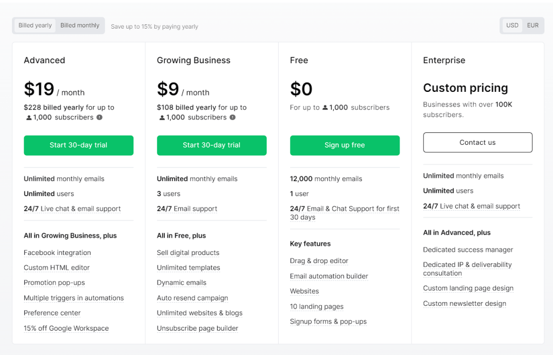Click the info icon in Growing Business plan
This screenshot has width=553, height=355.
231,117
